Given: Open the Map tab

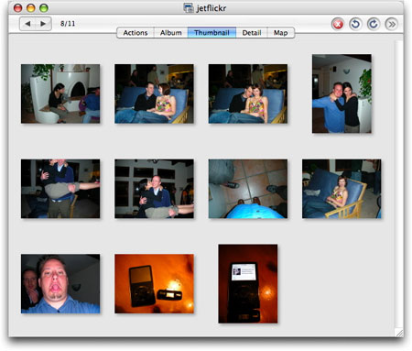Looking at the screenshot, I should pos(281,33).
